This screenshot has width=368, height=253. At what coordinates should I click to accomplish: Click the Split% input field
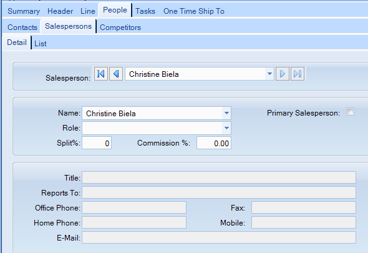[x=97, y=143]
